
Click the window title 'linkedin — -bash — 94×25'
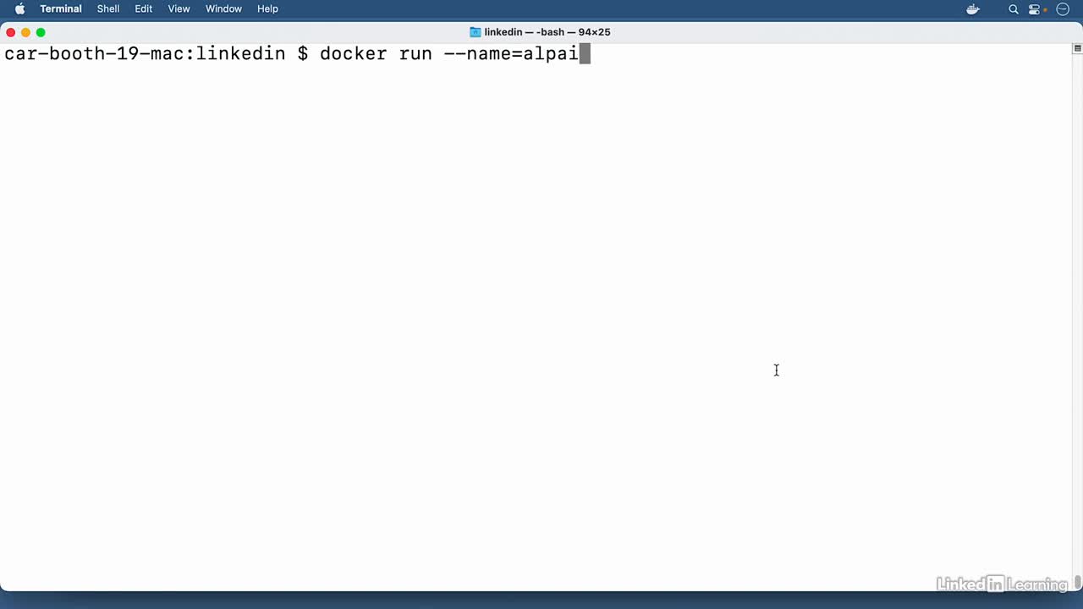click(x=547, y=32)
